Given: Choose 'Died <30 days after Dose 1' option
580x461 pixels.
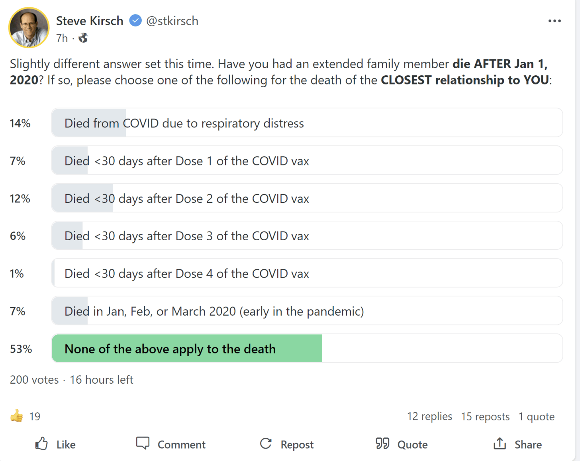Looking at the screenshot, I should [307, 161].
